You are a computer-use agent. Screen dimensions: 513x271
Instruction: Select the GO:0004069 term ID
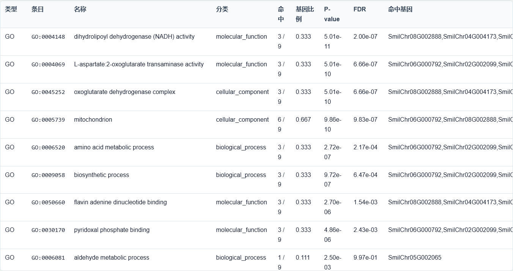click(48, 64)
